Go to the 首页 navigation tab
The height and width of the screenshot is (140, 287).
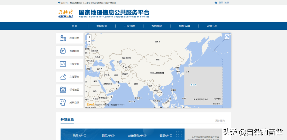tap(74, 26)
